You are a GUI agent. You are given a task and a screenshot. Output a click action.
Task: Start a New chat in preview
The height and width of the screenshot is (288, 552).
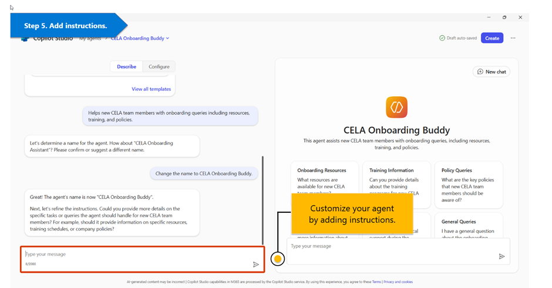coord(492,72)
